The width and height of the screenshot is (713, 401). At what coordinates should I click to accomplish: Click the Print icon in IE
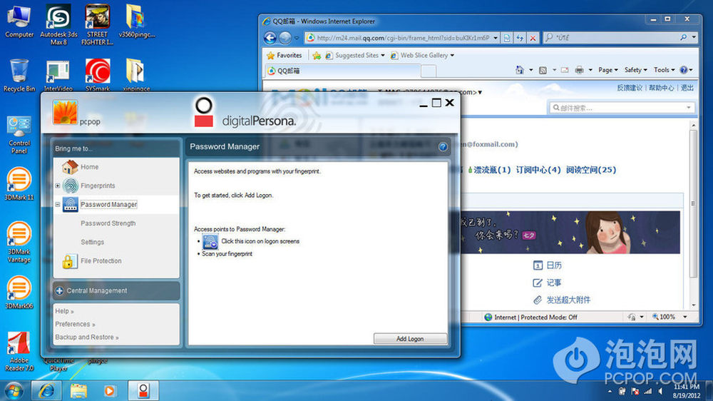pos(579,70)
